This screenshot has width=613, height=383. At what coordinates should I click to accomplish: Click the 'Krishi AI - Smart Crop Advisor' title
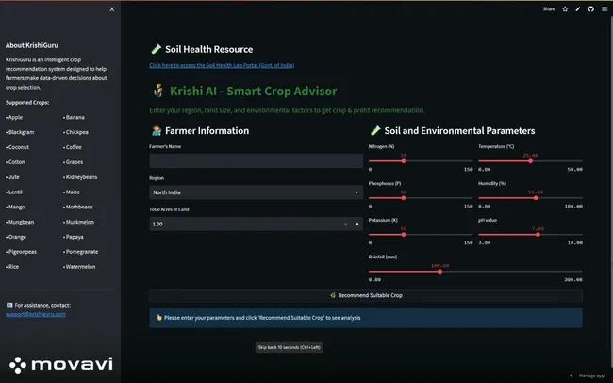[x=253, y=91]
